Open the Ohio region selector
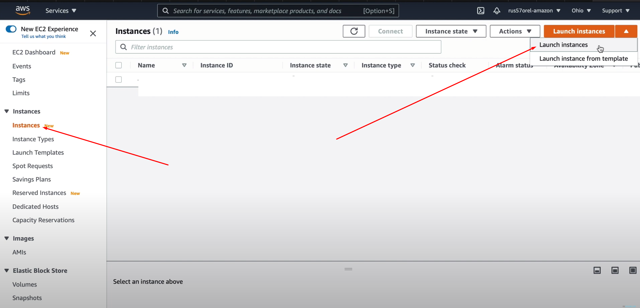This screenshot has height=308, width=640. coord(581,11)
